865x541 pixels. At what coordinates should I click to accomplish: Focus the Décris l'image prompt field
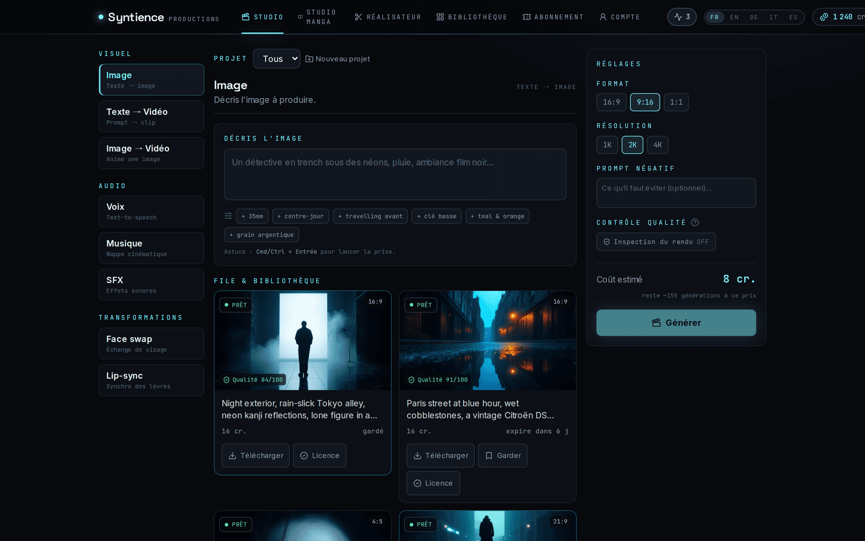(395, 174)
